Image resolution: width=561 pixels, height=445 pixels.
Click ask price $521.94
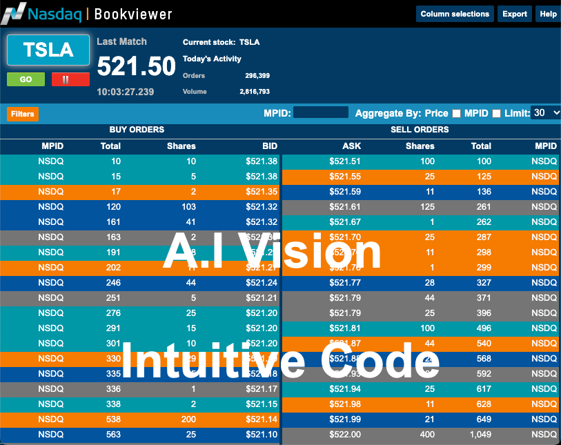tap(345, 389)
